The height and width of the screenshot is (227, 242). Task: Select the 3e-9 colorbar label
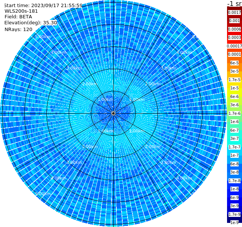[x=235, y=206]
